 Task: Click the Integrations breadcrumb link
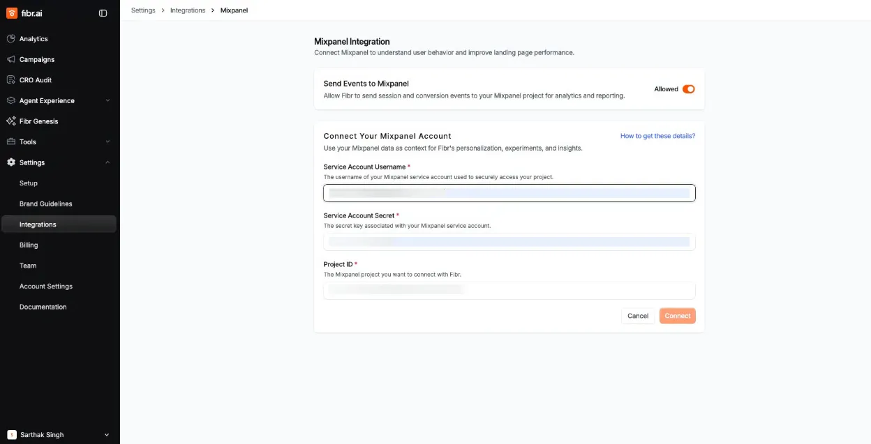click(x=188, y=10)
